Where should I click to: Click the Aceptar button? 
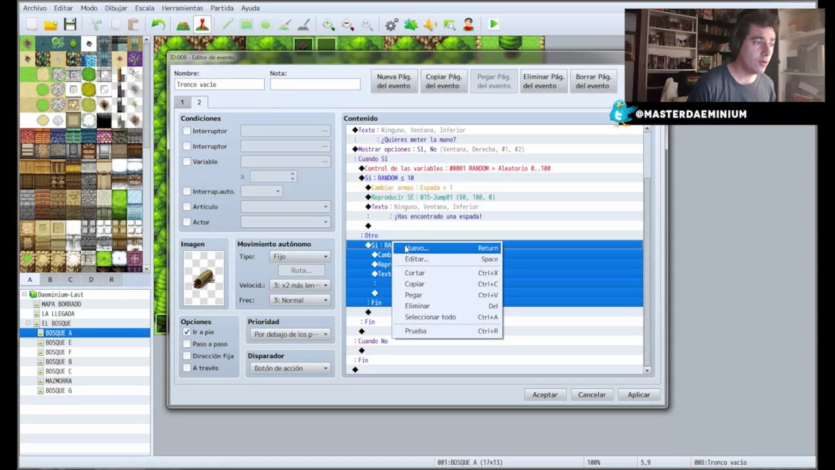pos(545,395)
